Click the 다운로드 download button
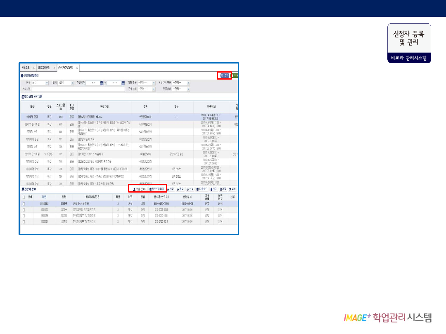The height and width of the screenshot is (334, 446). click(x=202, y=189)
